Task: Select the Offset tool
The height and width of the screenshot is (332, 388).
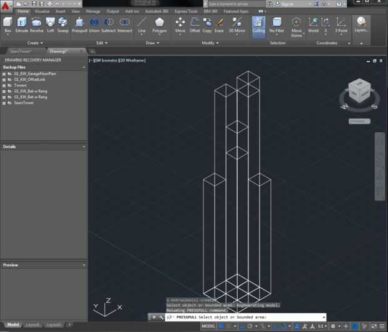Action: 195,25
